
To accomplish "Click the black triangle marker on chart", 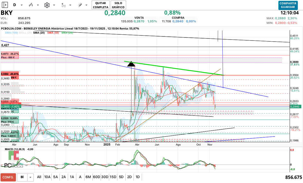I will tap(131, 64).
